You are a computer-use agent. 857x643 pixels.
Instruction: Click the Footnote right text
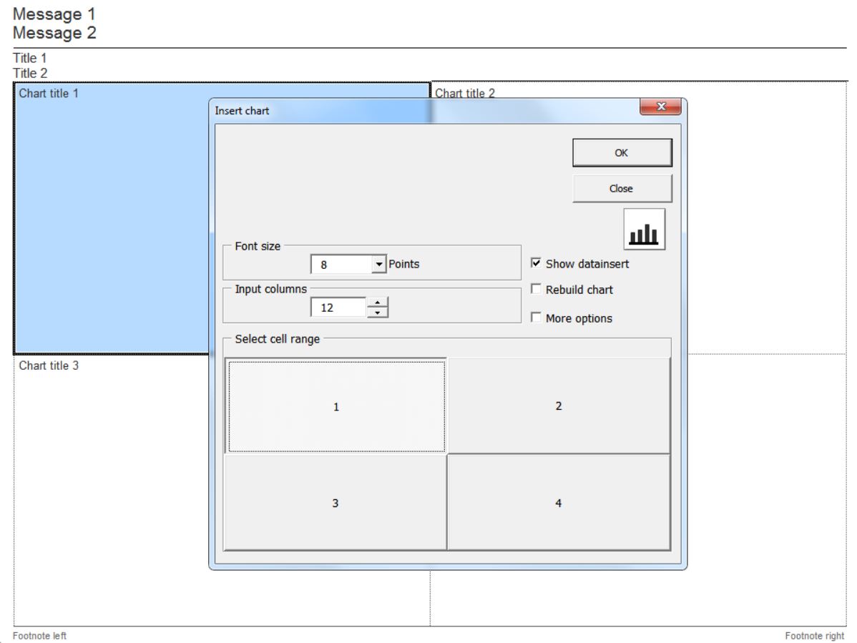(x=814, y=636)
